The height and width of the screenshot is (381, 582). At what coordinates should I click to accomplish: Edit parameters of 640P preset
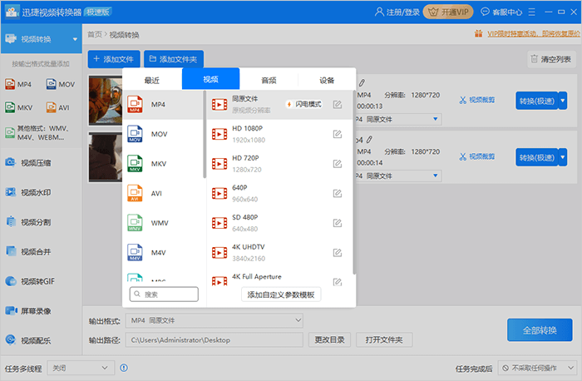tap(338, 194)
